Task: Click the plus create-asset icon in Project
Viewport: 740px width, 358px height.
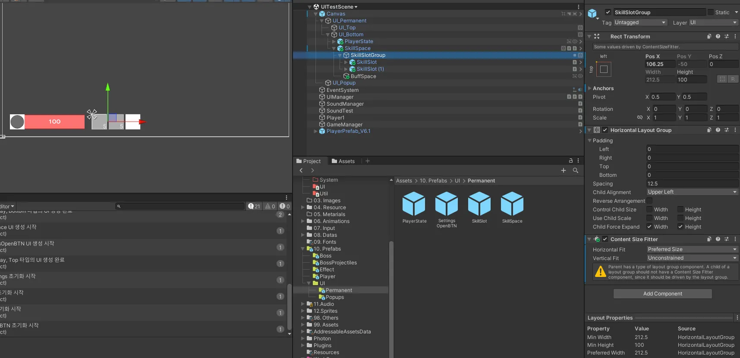Action: [x=563, y=171]
